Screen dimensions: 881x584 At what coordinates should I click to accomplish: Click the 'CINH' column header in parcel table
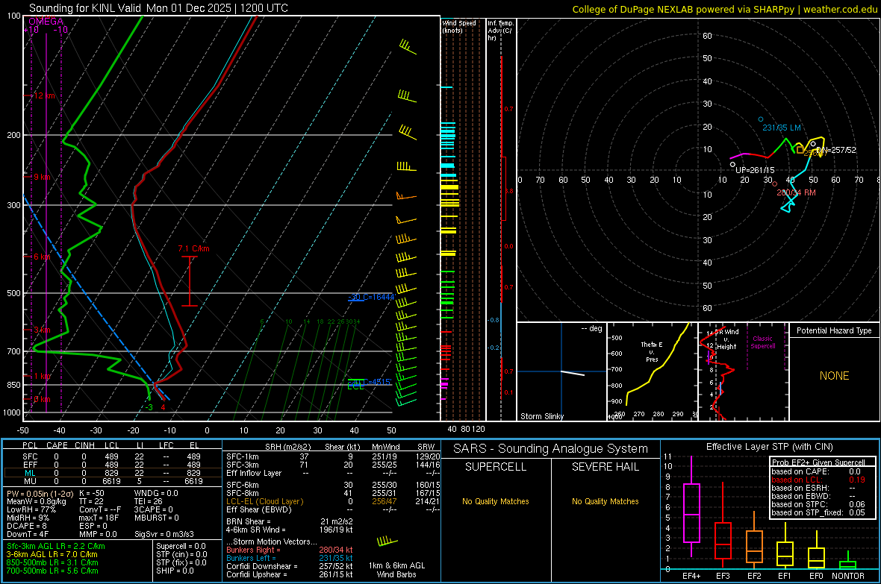click(85, 445)
